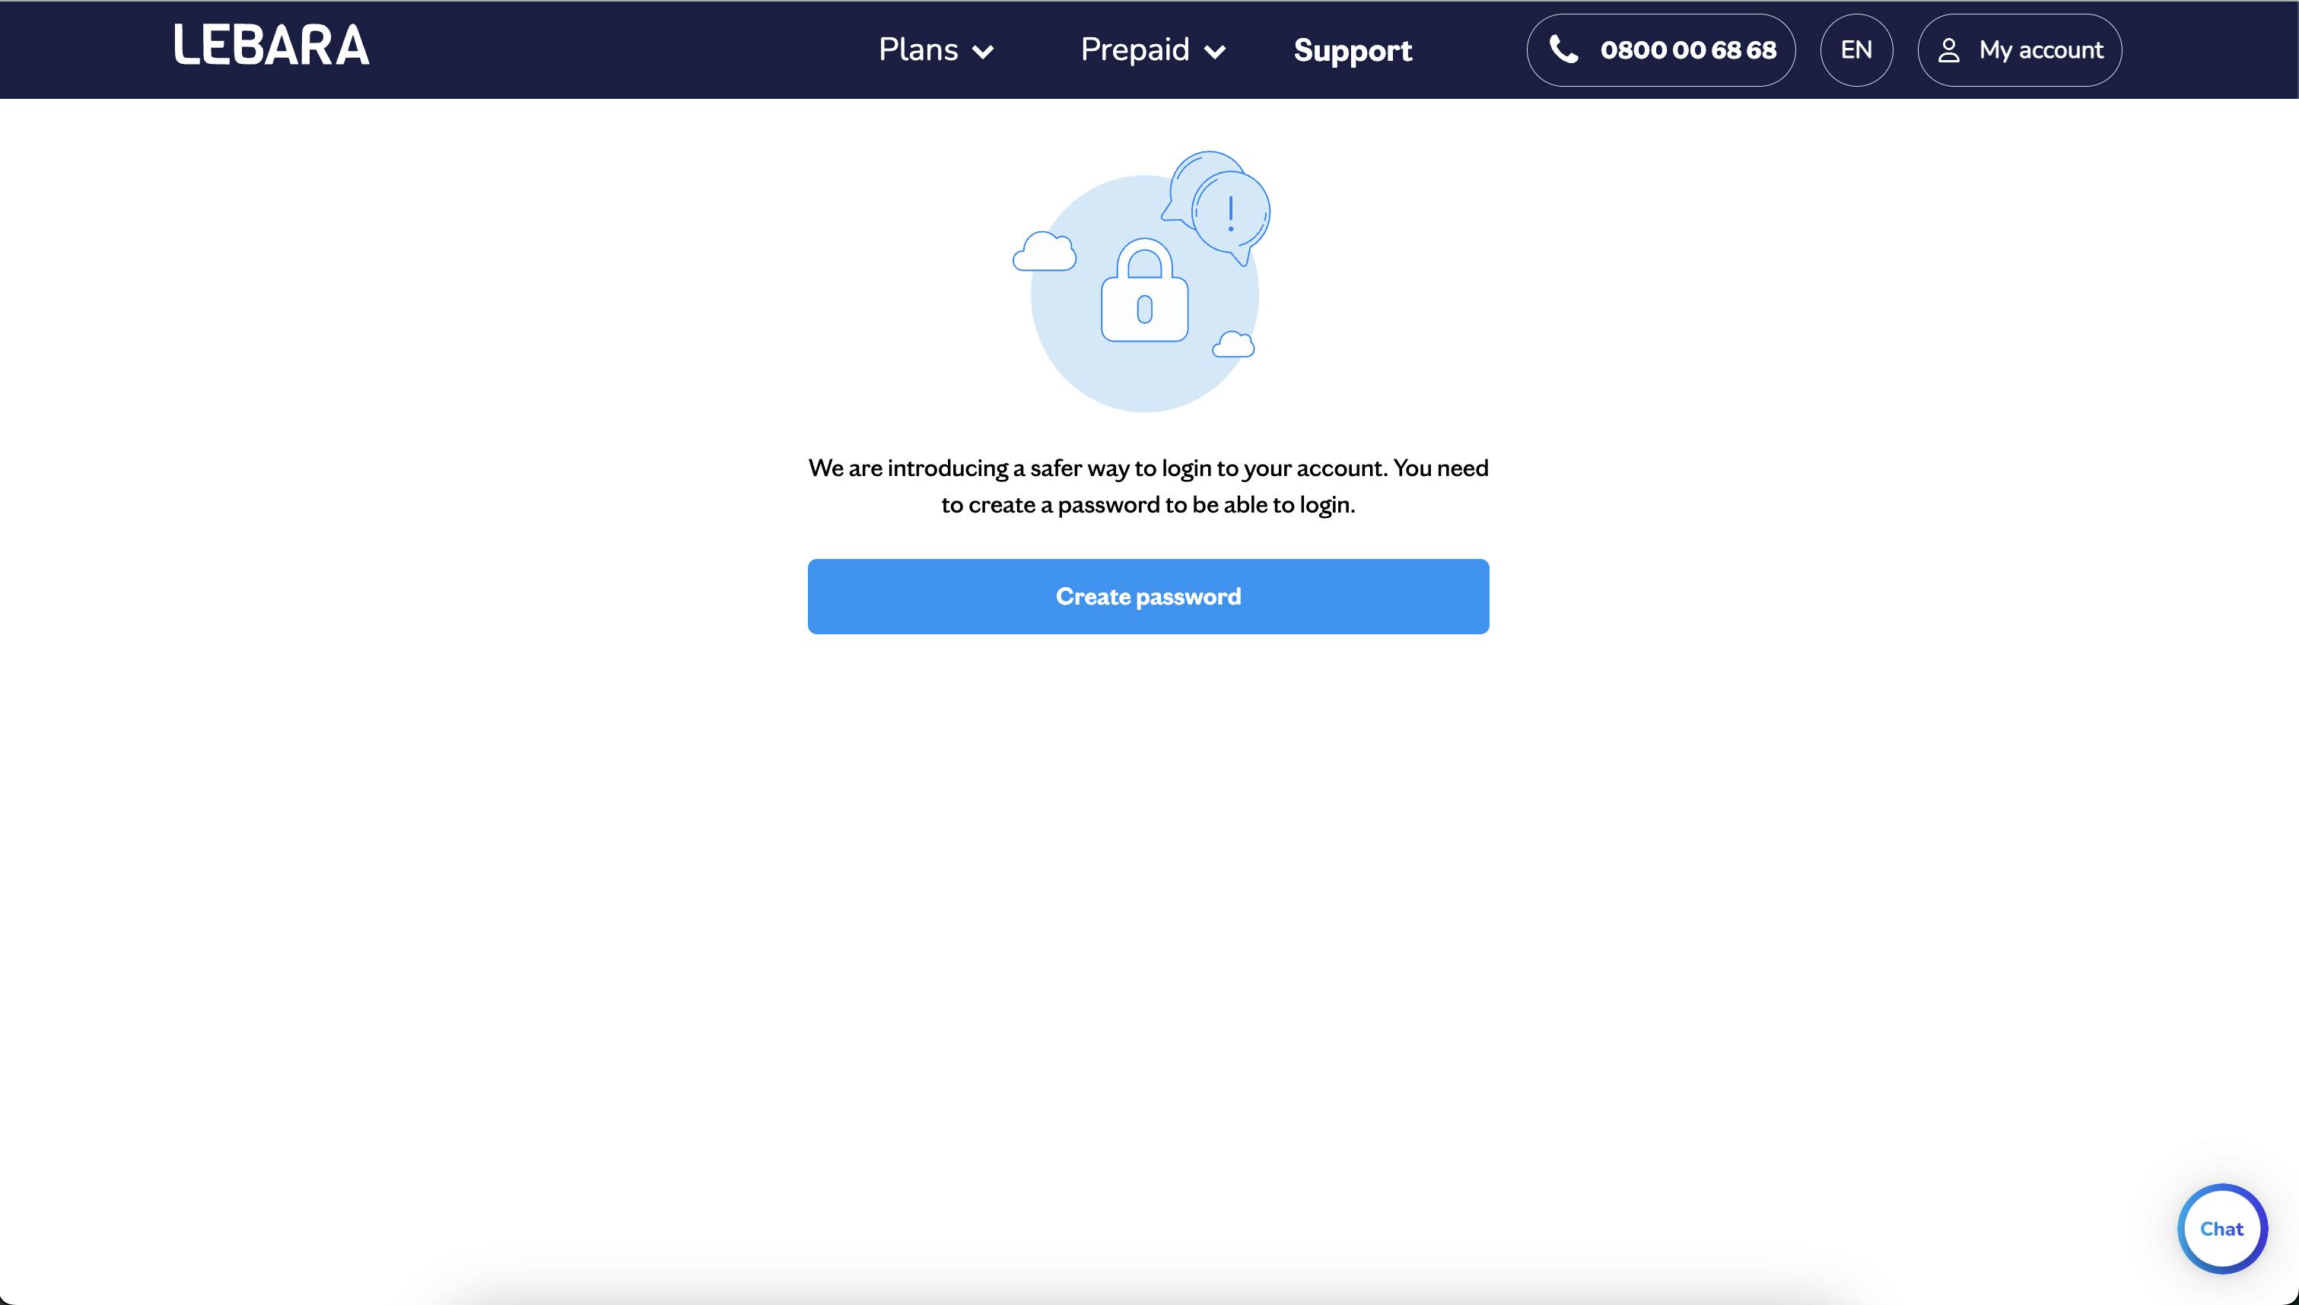This screenshot has height=1305, width=2299.
Task: Go to the Support page
Action: pyautogui.click(x=1353, y=50)
